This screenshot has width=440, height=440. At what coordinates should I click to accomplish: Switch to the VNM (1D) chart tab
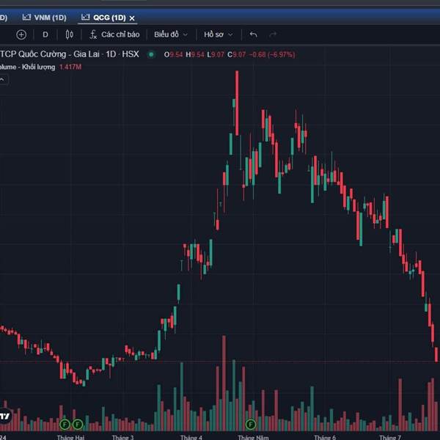44,18
